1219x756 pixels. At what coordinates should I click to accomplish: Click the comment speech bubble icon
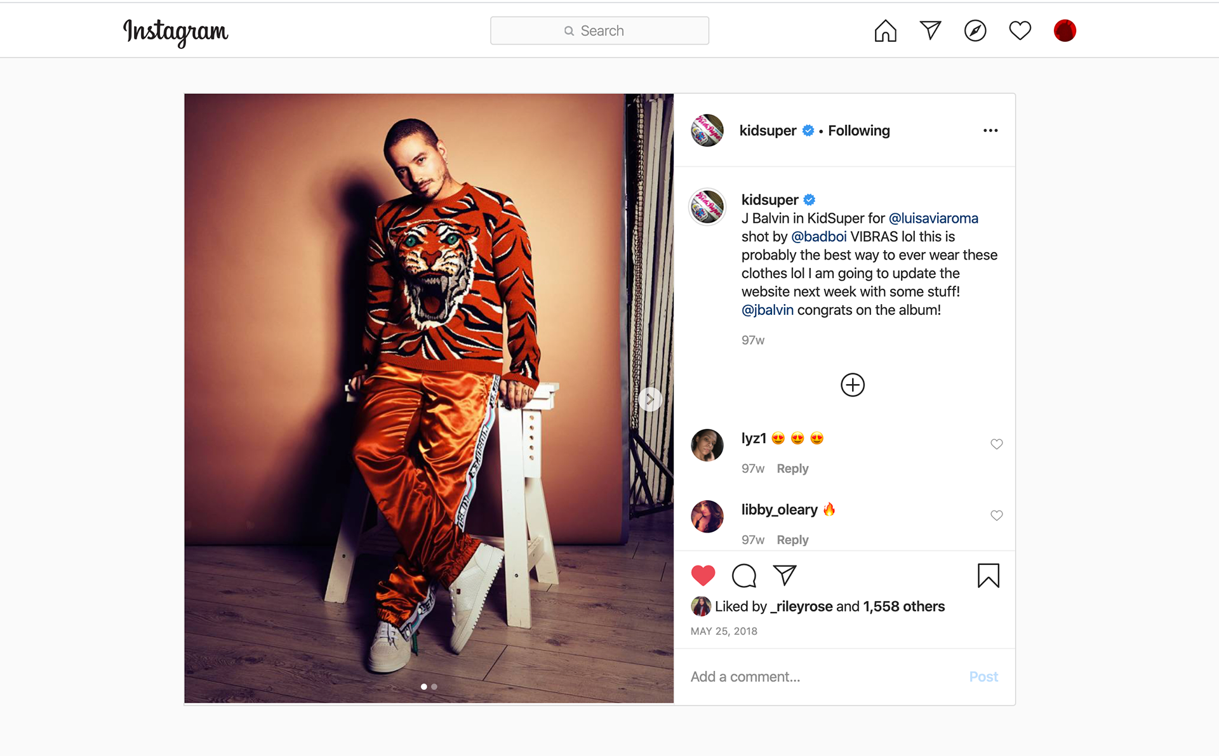click(x=744, y=576)
